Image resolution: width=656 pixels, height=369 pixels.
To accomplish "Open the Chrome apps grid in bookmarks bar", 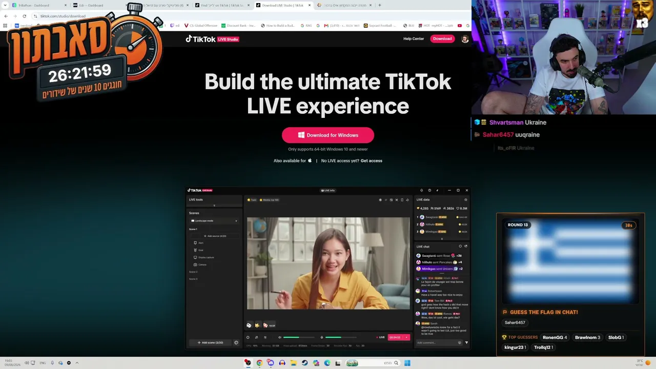I will 6,26.
